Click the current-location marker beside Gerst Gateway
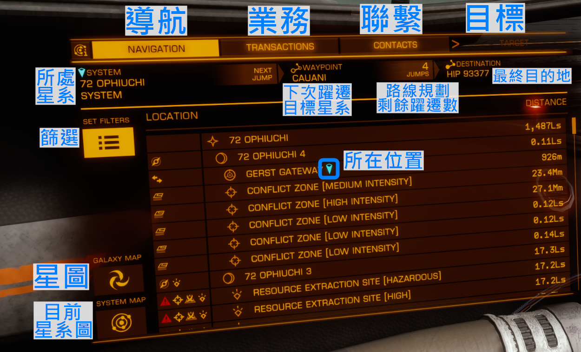Screen dimensions: 581x352 click(329, 169)
